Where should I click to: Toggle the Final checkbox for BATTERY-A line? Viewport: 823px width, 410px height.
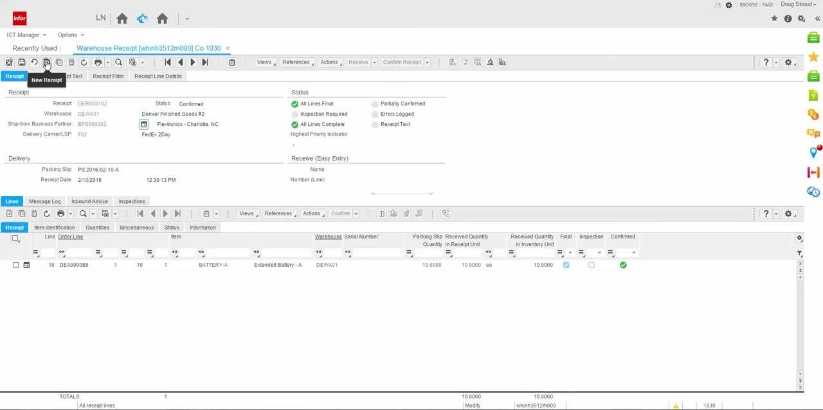click(566, 265)
